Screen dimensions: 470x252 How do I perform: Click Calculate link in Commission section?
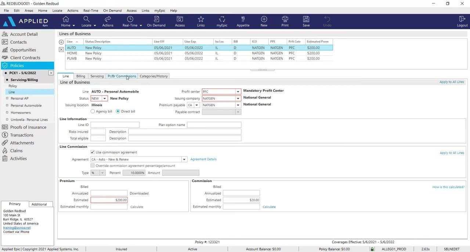[x=269, y=207]
